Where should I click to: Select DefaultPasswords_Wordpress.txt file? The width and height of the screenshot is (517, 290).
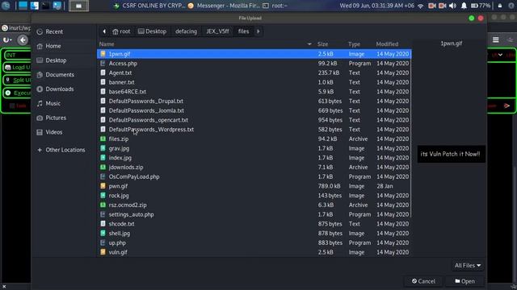point(254,130)
